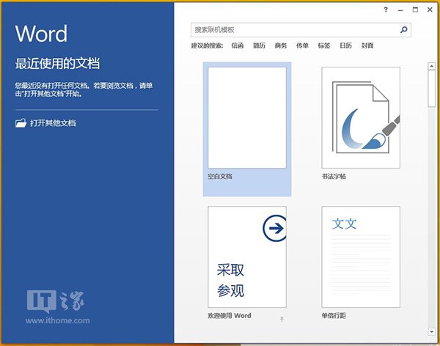Click the template list scrollbar up arrow

tap(431, 66)
